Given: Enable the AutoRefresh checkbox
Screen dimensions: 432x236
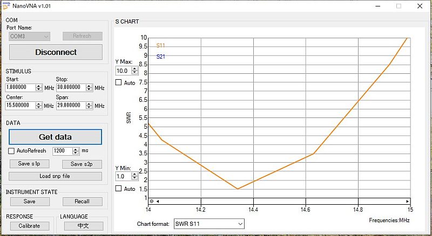Looking at the screenshot, I should [x=12, y=151].
